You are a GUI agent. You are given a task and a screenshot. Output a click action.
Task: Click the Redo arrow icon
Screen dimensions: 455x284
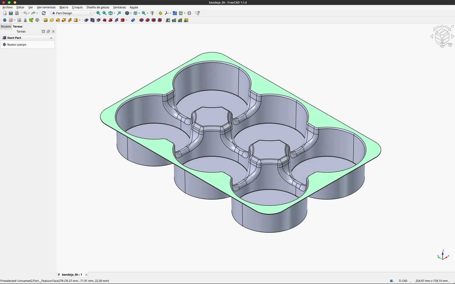(33, 13)
